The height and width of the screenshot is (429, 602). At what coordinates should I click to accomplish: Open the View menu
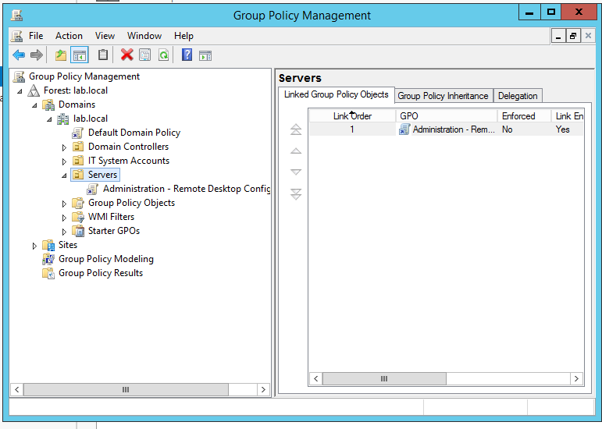tap(105, 36)
